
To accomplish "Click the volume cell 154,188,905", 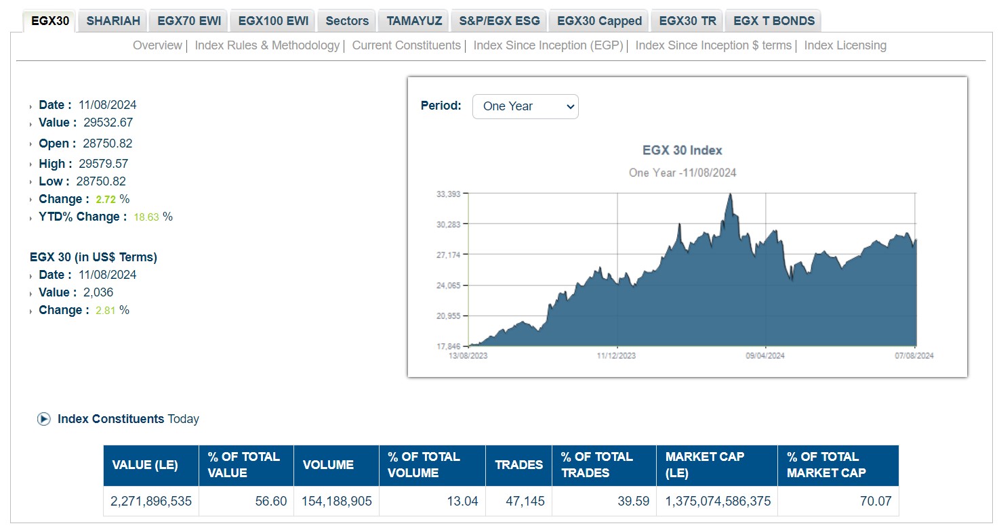I will click(x=337, y=502).
